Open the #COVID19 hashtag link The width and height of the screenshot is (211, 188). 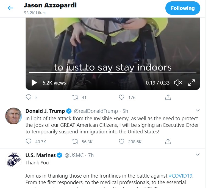(180, 176)
